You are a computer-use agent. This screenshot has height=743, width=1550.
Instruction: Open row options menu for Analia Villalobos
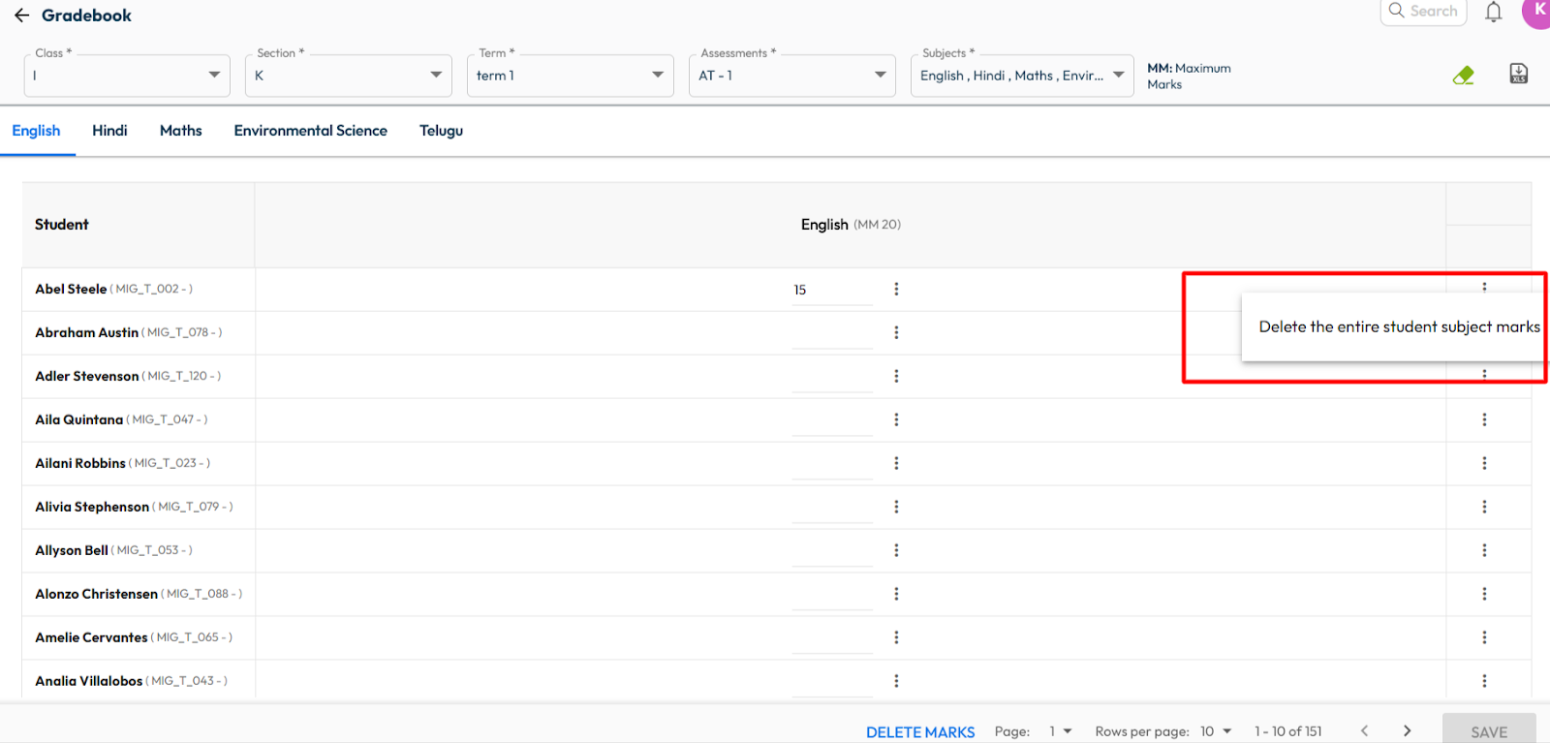[1483, 681]
